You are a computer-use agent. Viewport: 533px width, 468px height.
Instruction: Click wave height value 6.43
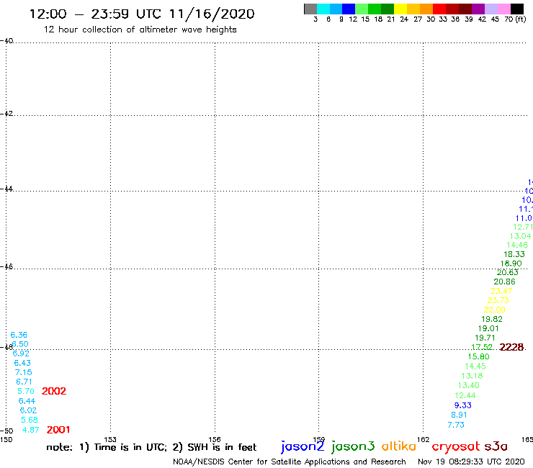22,363
